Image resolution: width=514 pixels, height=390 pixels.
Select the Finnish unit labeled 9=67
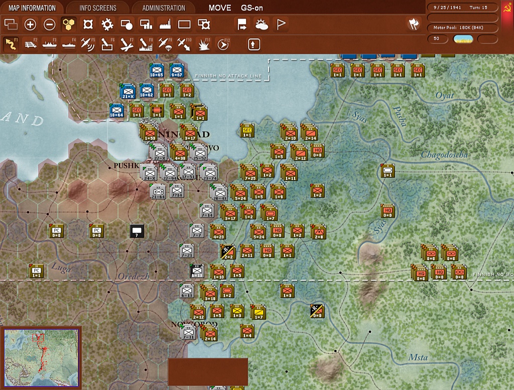[x=177, y=70]
